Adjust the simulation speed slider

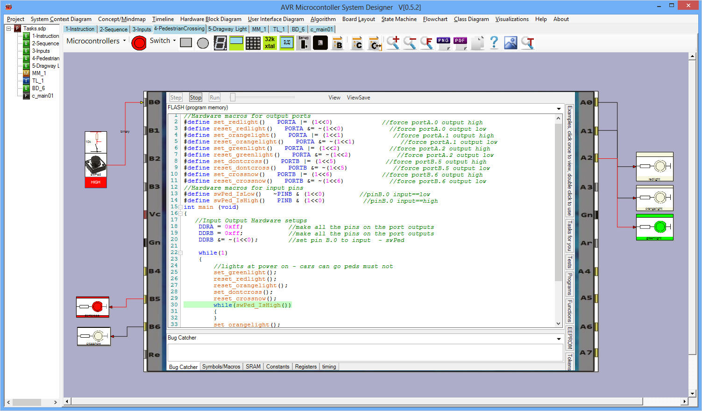[x=233, y=98]
